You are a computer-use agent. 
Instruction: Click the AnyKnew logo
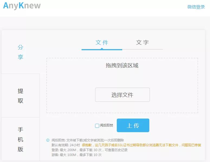[22, 6]
